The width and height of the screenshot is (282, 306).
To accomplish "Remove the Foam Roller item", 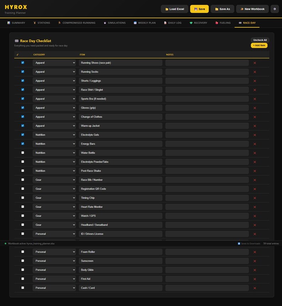I will (x=255, y=252).
